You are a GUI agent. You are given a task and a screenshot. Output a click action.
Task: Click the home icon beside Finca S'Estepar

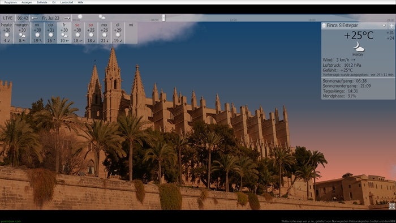(324, 25)
